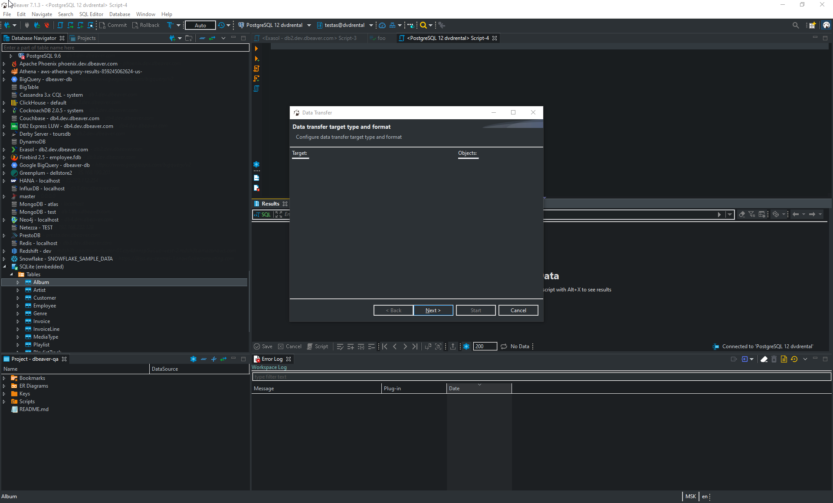This screenshot has width=833, height=503.
Task: Click the fetch size field showing 200
Action: click(x=485, y=346)
